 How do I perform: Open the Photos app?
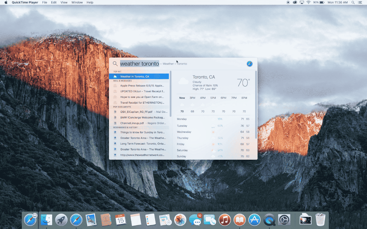tap(180, 220)
